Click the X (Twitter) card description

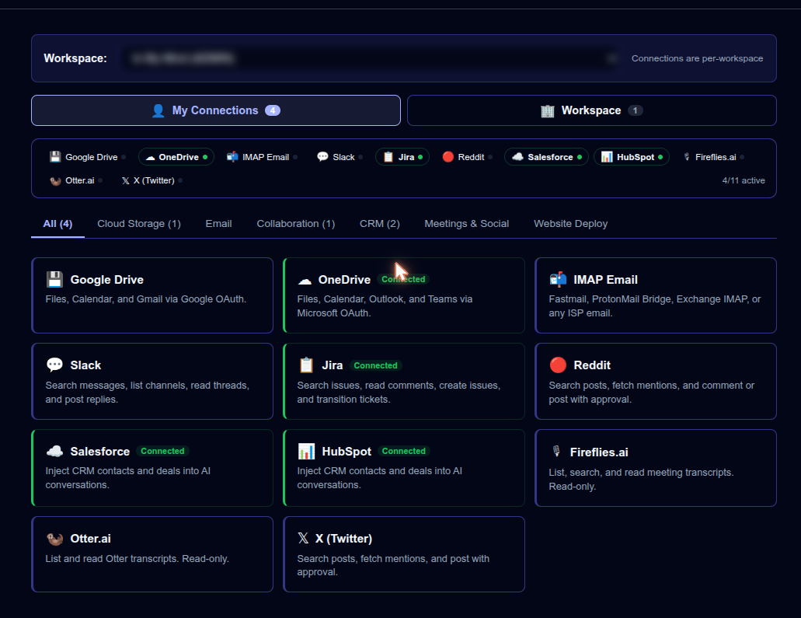[x=393, y=565]
